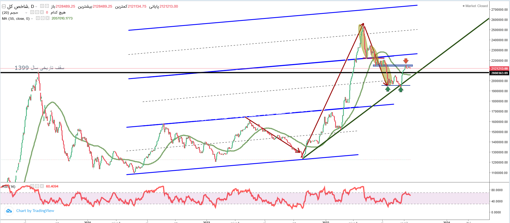Viewport: 510px width, 223px height.
Task: Click the main symbol title شاخص کل
Action: click(18, 6)
